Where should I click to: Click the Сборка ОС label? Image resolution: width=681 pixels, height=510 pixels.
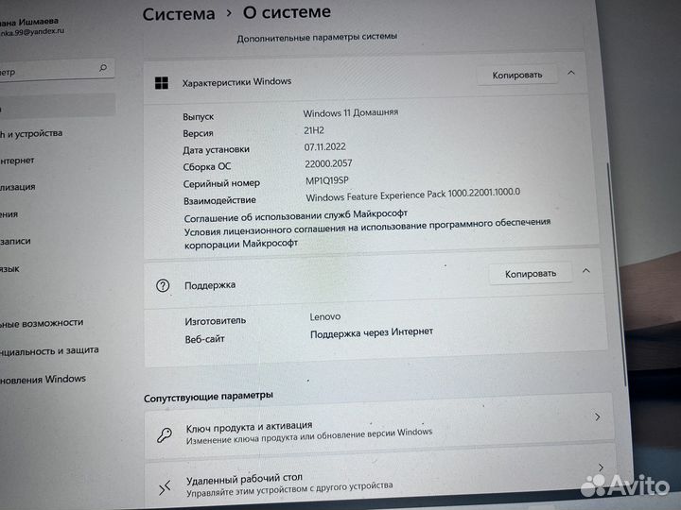(x=207, y=166)
